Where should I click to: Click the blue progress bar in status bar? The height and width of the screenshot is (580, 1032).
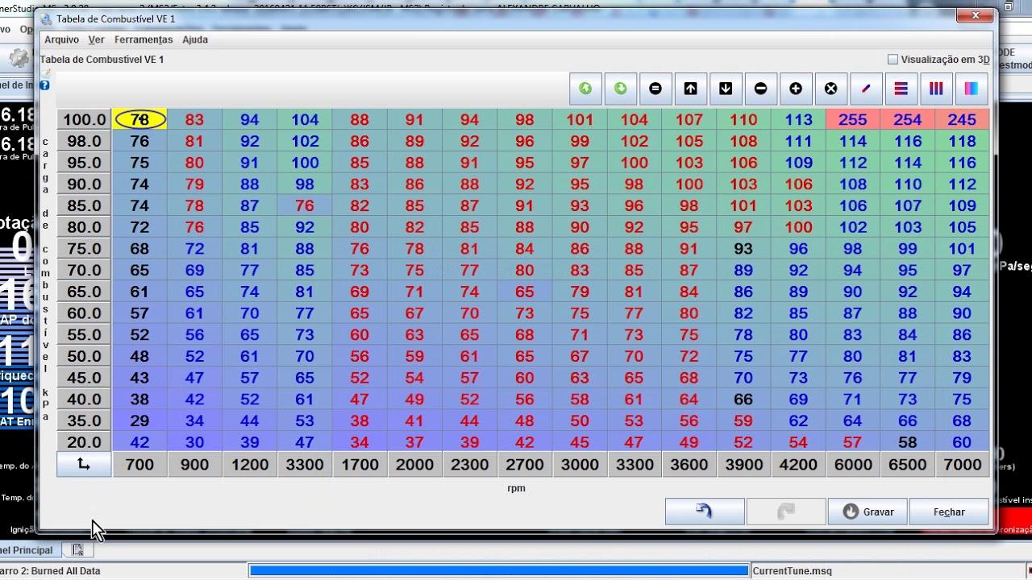[x=499, y=570]
